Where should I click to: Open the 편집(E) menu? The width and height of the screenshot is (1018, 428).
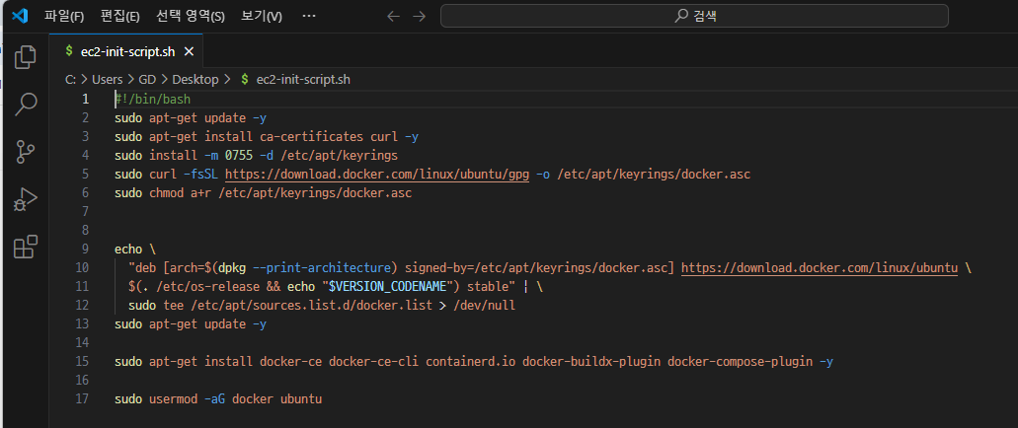[120, 16]
